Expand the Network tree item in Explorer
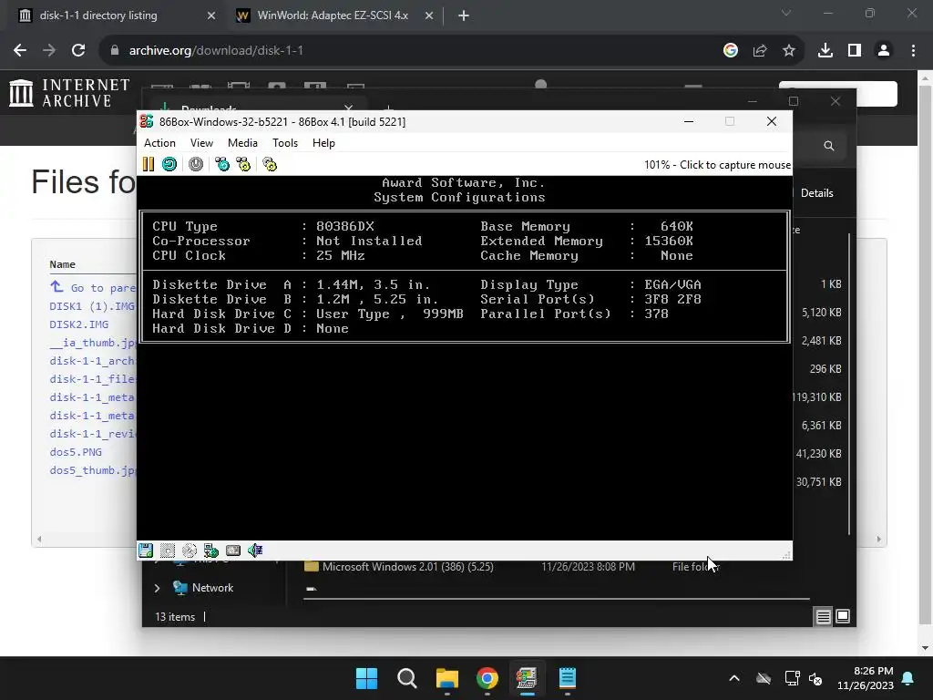This screenshot has height=700, width=933. click(157, 588)
